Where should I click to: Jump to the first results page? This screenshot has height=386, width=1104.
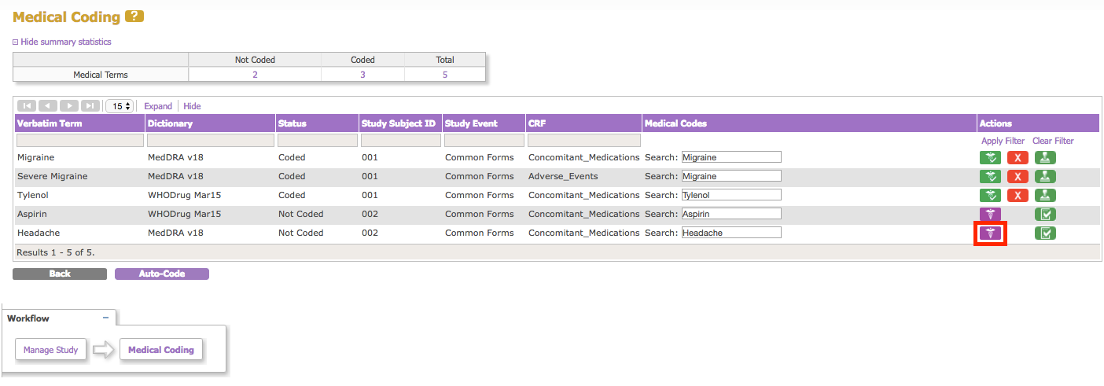pyautogui.click(x=26, y=106)
